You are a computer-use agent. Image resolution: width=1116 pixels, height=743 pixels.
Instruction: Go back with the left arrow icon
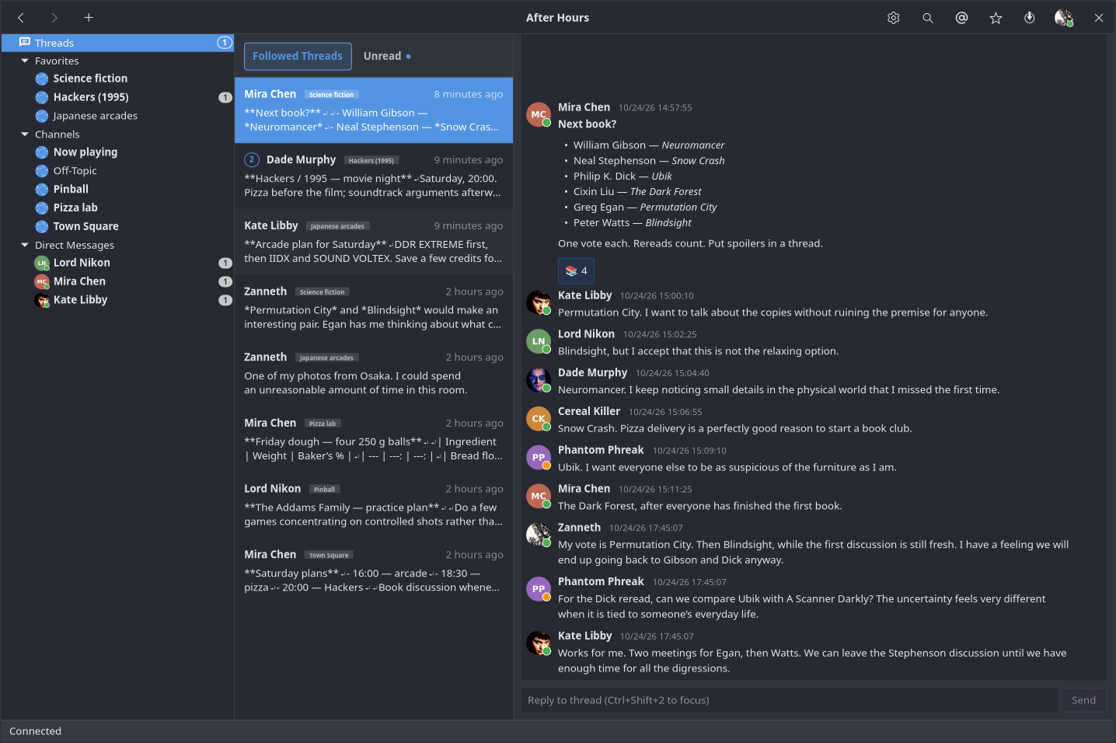(x=21, y=18)
